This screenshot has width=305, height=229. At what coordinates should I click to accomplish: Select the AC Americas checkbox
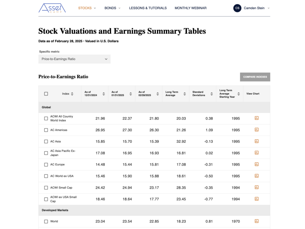click(46, 130)
